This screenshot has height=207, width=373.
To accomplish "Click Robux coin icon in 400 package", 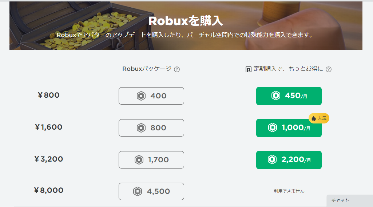I will [141, 96].
